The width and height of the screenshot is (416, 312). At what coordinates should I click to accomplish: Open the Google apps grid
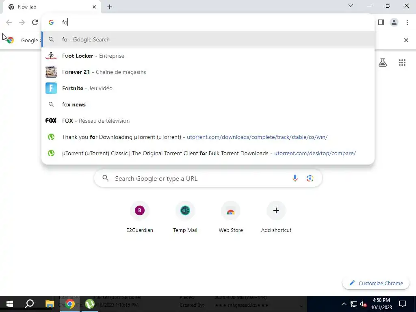click(402, 63)
